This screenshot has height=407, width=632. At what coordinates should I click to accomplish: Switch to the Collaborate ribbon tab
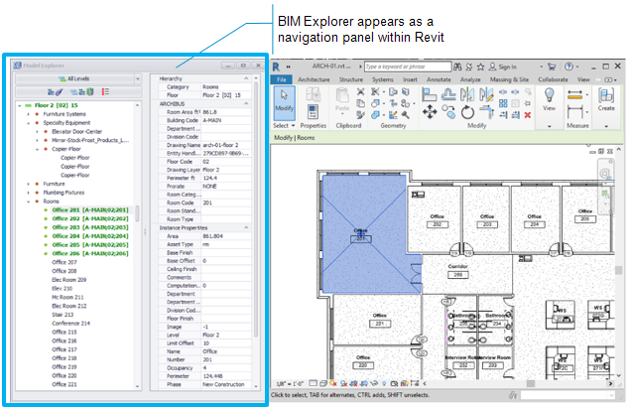point(553,79)
